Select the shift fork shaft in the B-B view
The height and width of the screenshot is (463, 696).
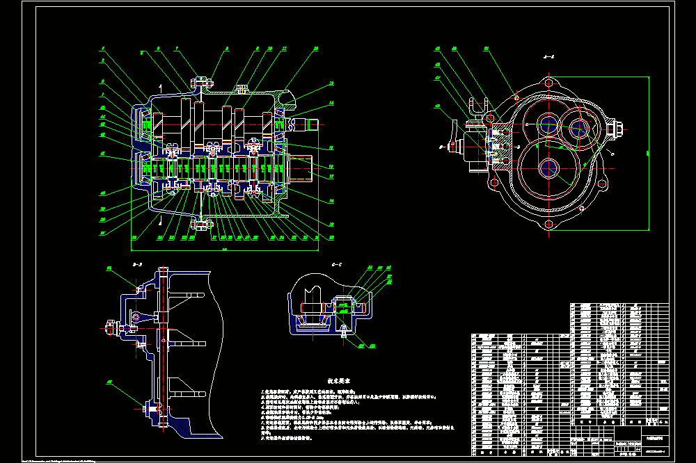[x=163, y=348]
